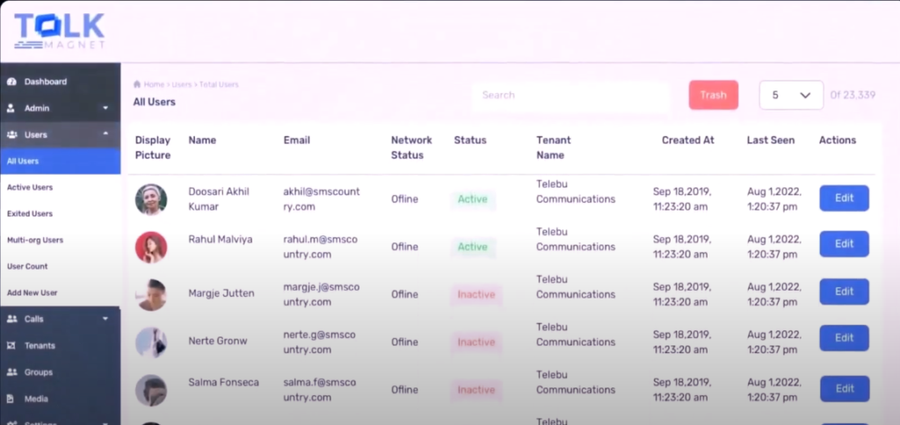This screenshot has width=900, height=425.
Task: Click the Total Users breadcrumb link
Action: [219, 84]
